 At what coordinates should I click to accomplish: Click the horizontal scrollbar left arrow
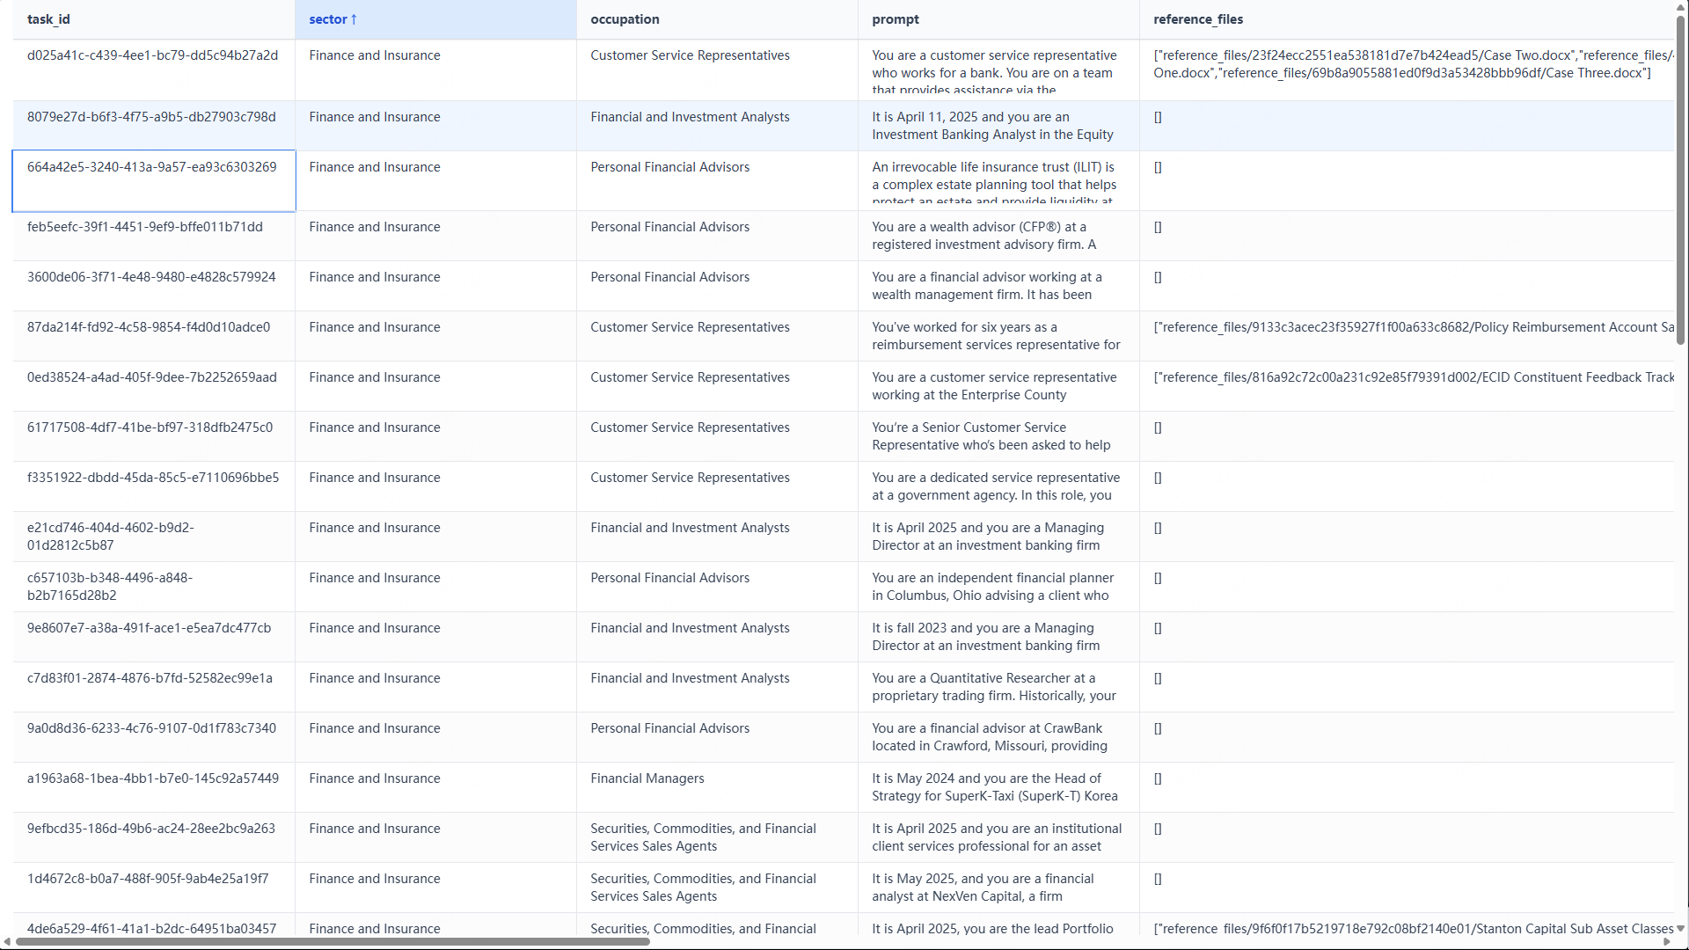[7, 941]
